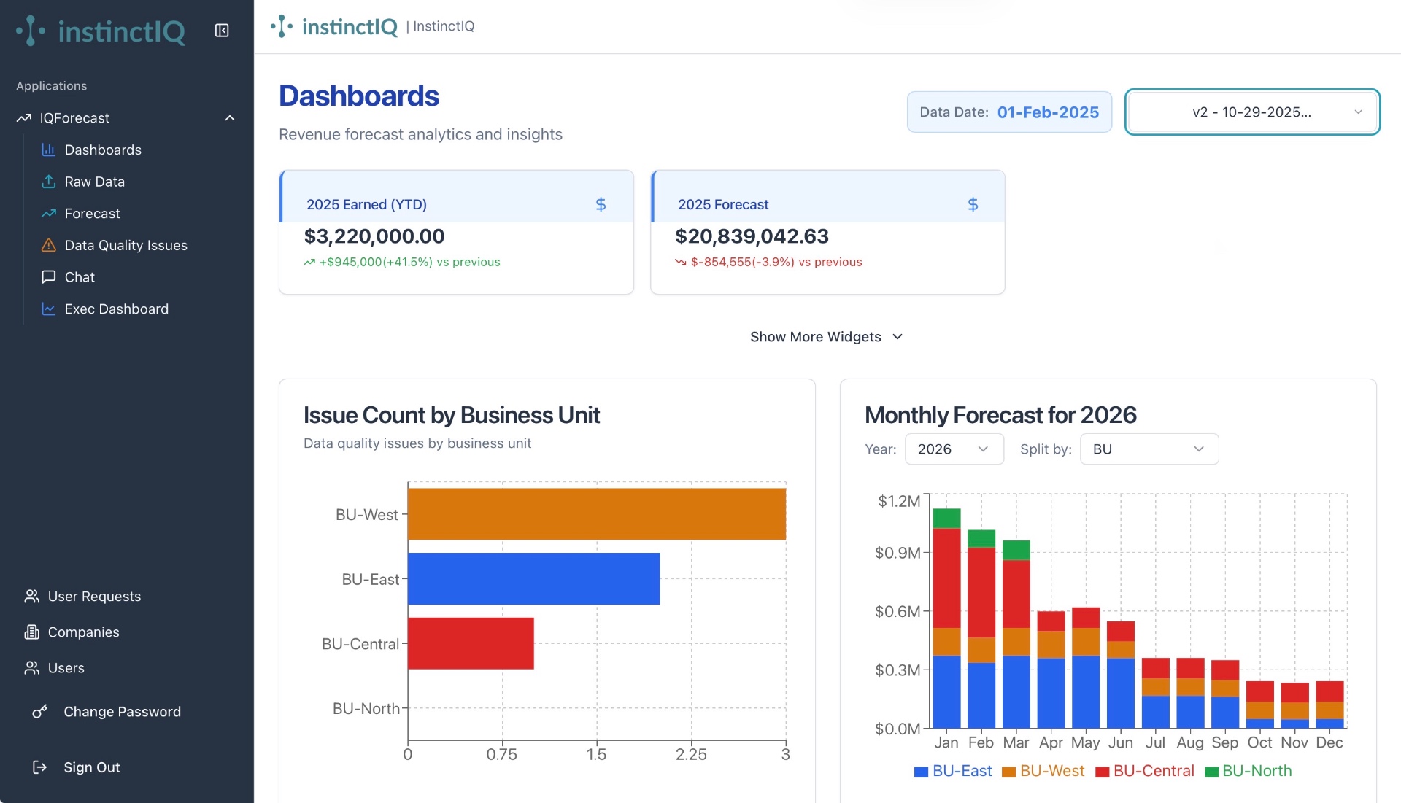This screenshot has height=803, width=1401.
Task: Click the green up-trend arrow icon
Action: pyautogui.click(x=309, y=263)
